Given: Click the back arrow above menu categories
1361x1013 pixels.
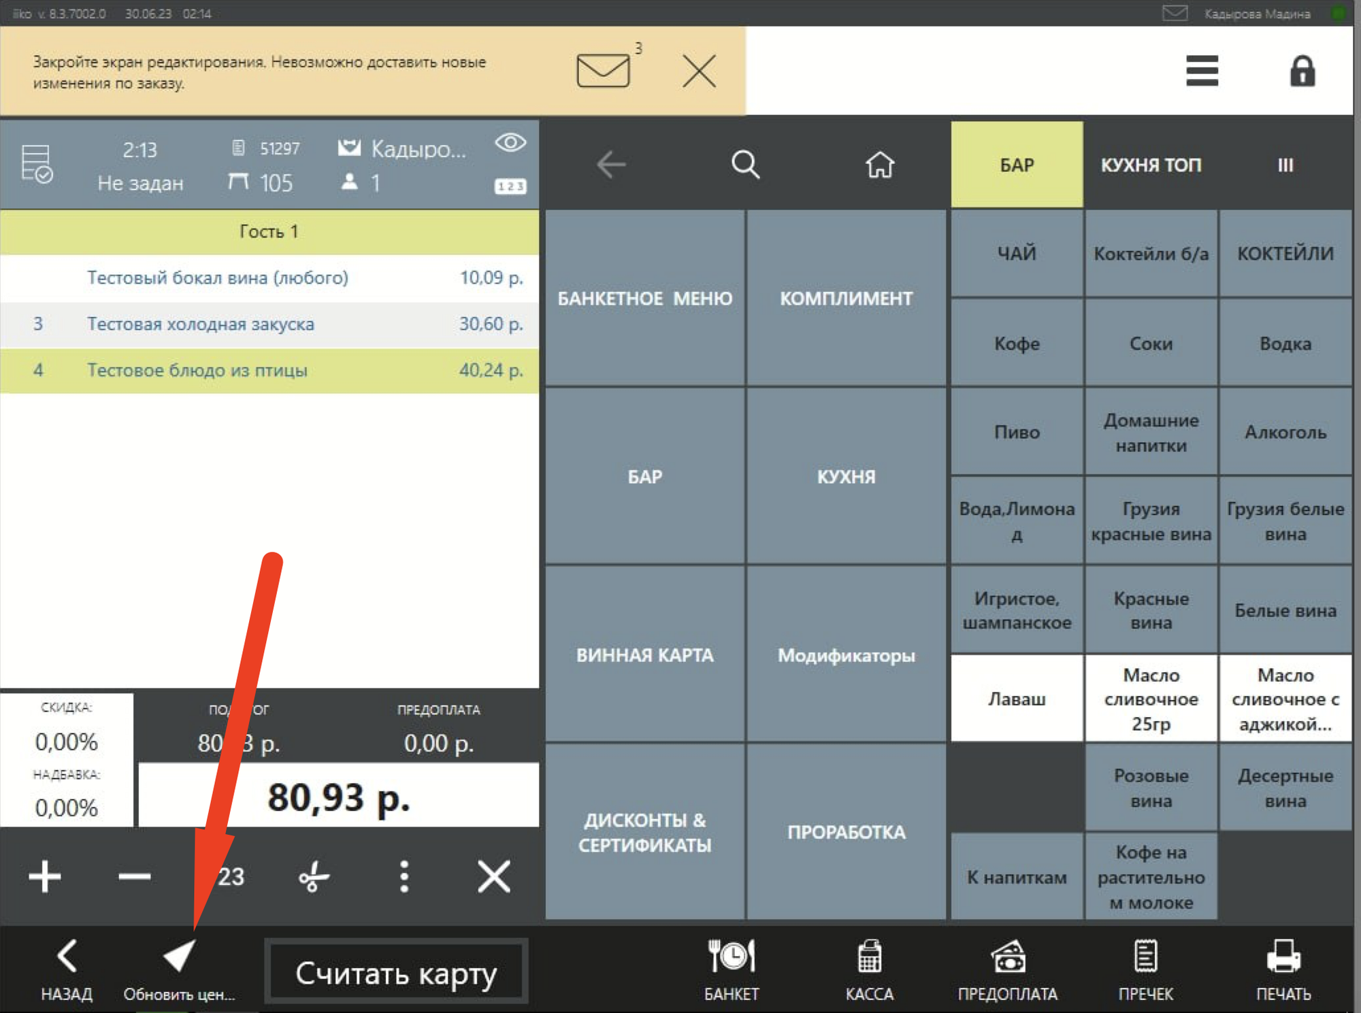Looking at the screenshot, I should coord(610,165).
